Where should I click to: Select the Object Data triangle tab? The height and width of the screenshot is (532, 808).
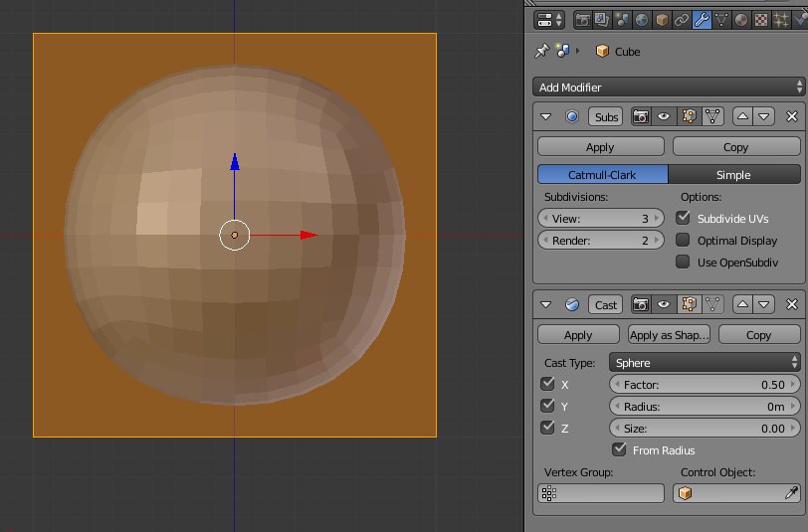coord(721,20)
